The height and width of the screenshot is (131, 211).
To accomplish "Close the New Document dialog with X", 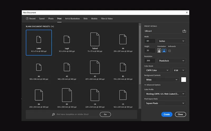I will pyautogui.click(x=187, y=12).
